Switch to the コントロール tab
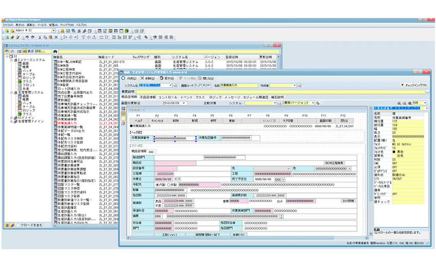Viewport: 436px width, 267px height. click(167, 97)
